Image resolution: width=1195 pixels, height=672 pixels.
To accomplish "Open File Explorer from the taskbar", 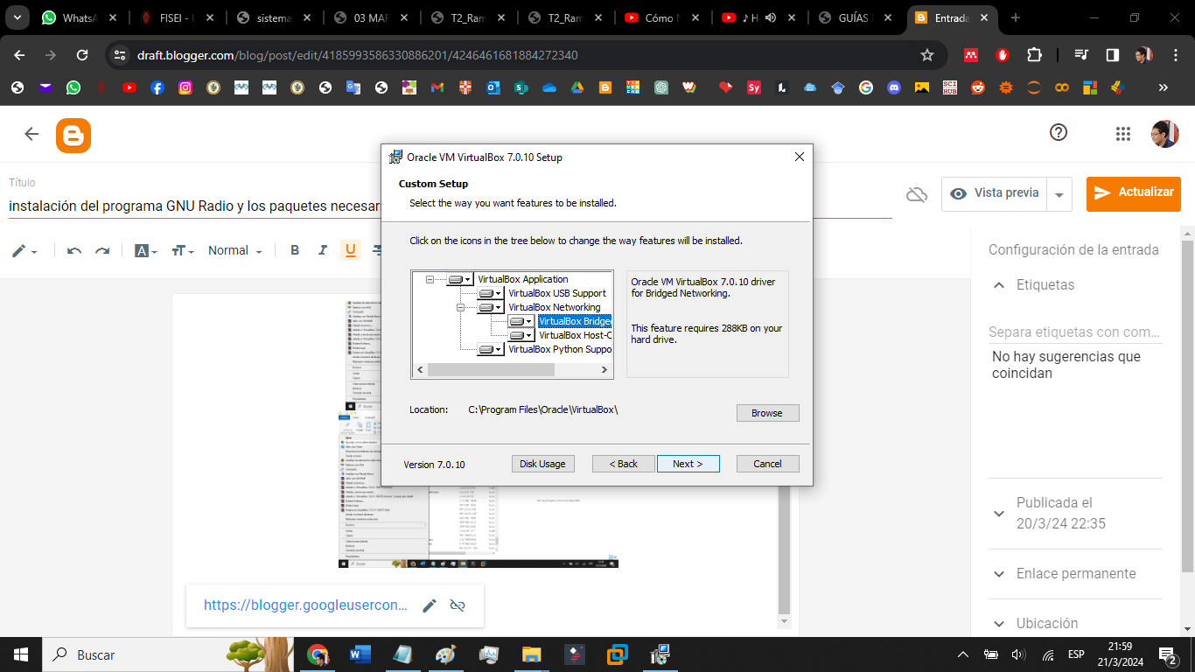I will point(531,654).
